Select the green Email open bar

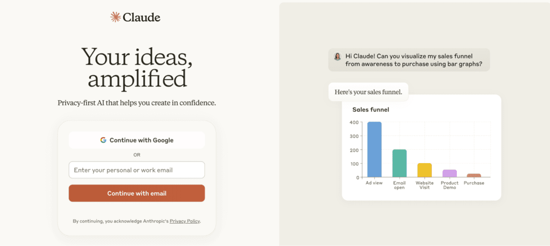399,163
